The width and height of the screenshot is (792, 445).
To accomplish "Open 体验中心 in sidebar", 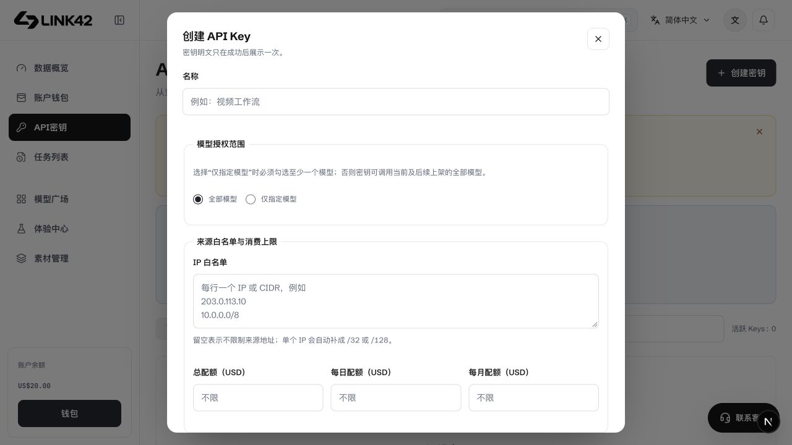I will (x=69, y=229).
